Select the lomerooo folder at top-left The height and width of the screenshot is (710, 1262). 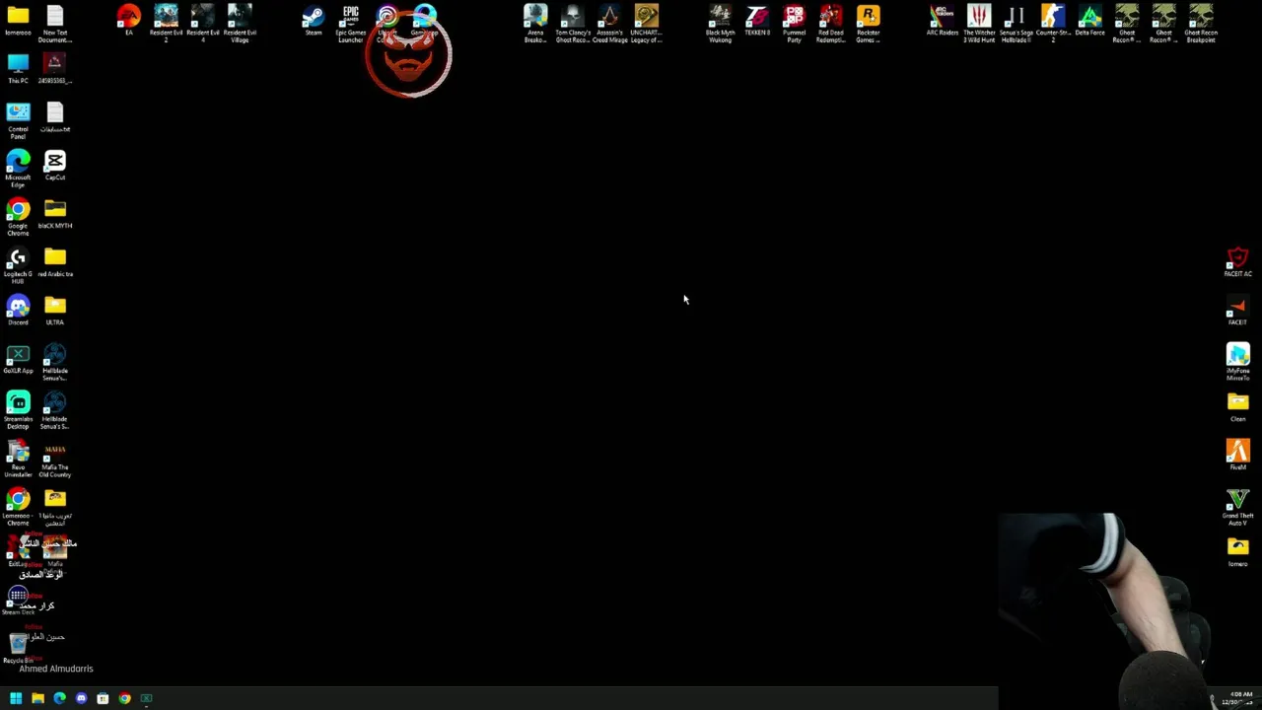[18, 20]
